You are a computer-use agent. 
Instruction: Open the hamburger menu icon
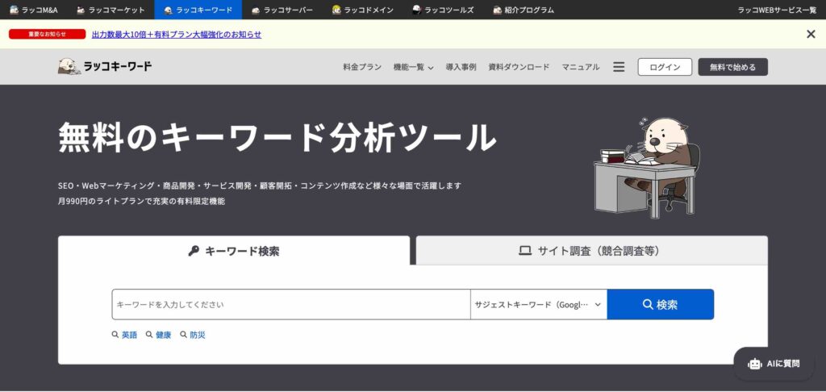619,67
